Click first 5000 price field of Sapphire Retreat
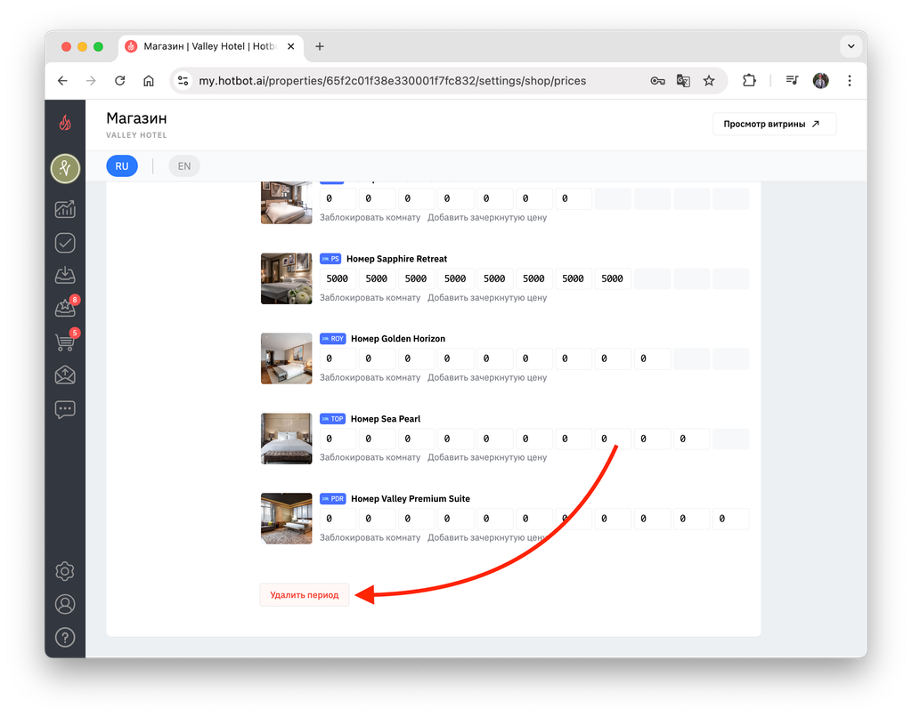Screen dimensions: 912x717 [x=338, y=279]
